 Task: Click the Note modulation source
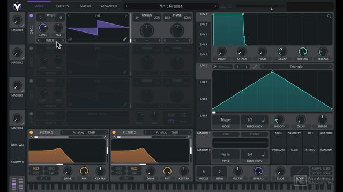click(278, 133)
